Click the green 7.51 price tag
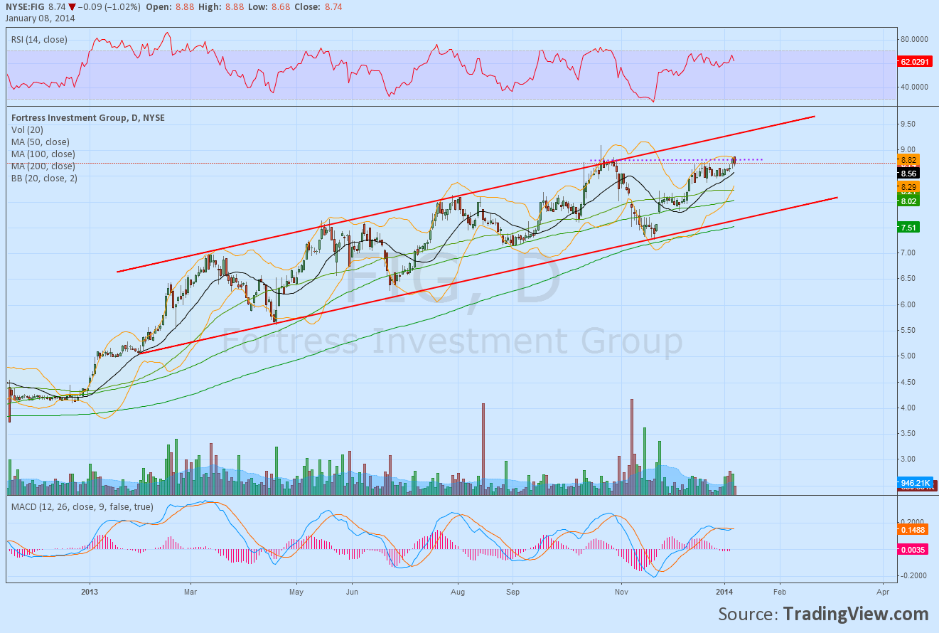The width and height of the screenshot is (939, 633). coord(908,227)
